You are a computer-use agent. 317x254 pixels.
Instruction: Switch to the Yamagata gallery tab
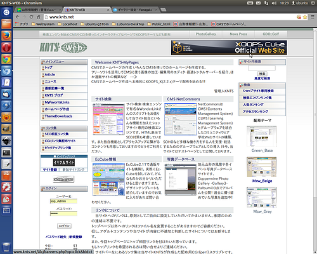[x=135, y=10]
